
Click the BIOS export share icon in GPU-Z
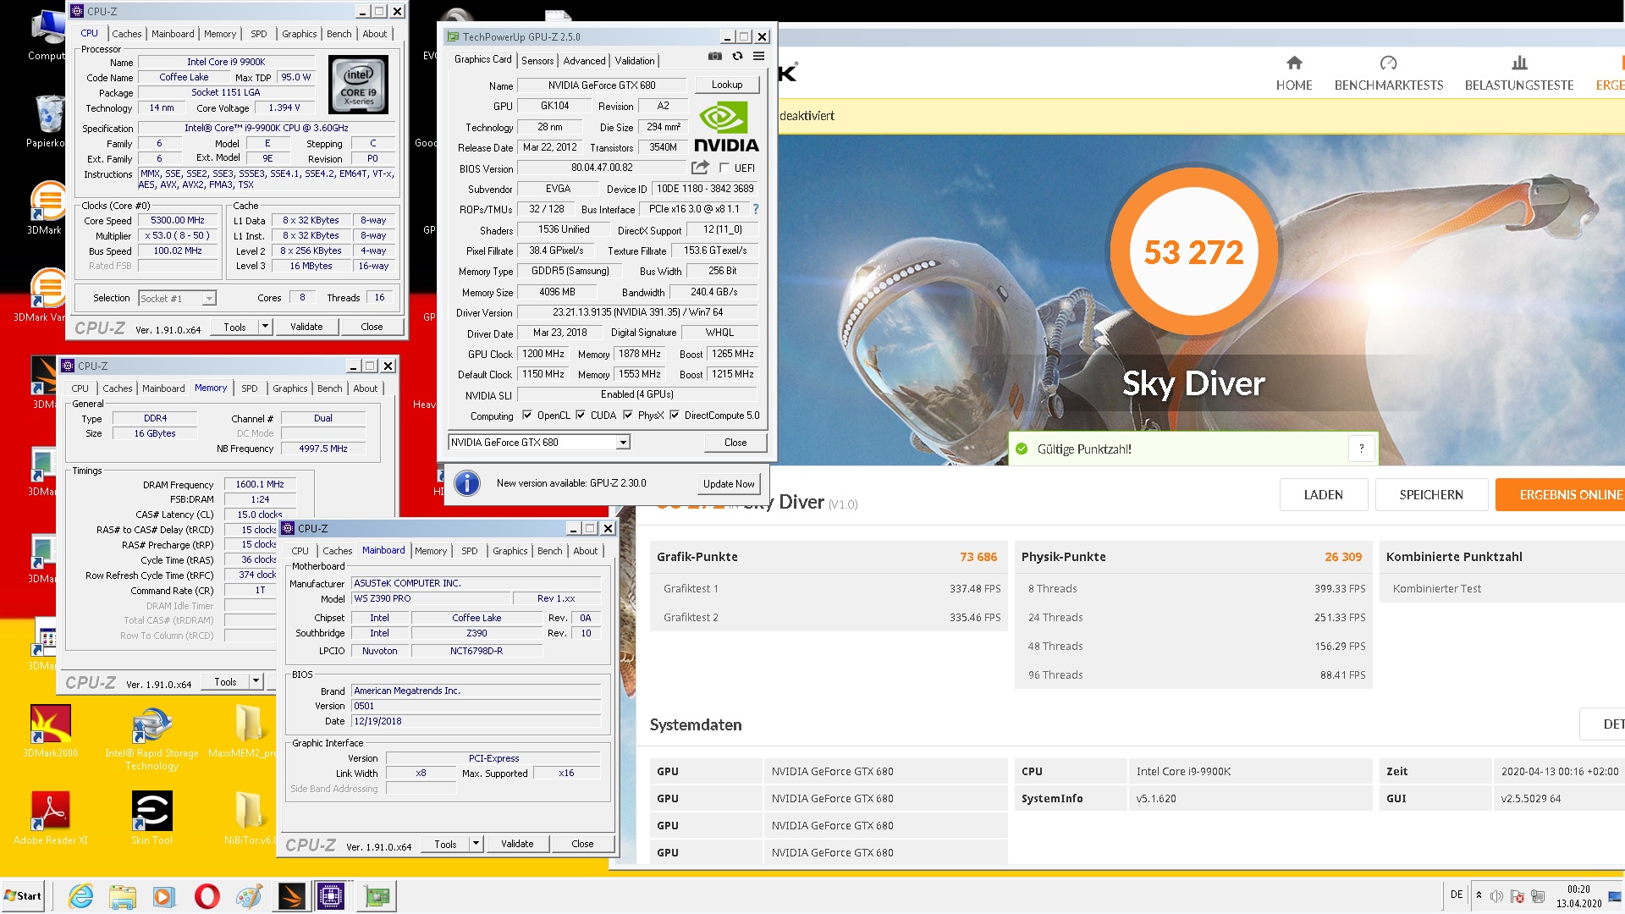point(700,168)
